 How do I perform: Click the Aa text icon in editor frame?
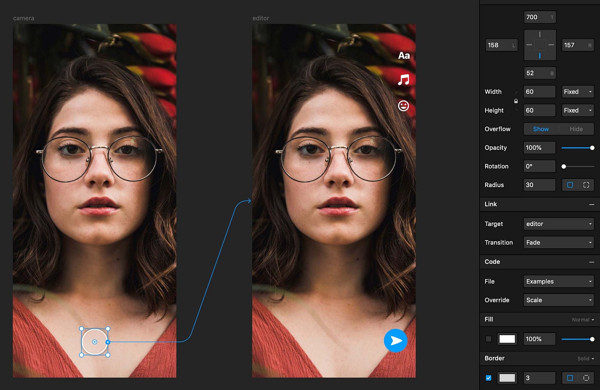[404, 56]
